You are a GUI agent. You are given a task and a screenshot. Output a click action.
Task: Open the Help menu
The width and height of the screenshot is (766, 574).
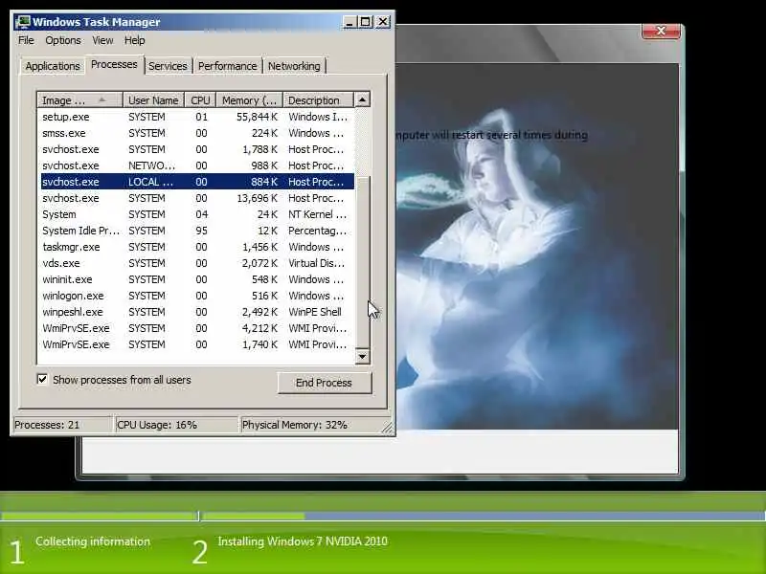134,40
